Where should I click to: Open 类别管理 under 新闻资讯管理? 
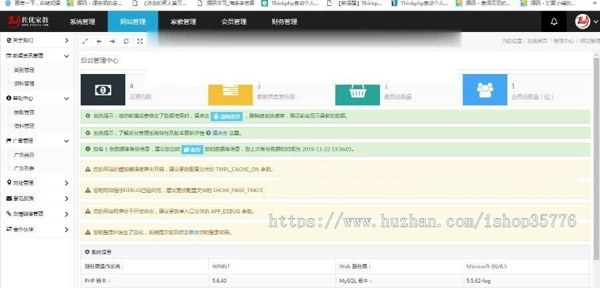[24, 71]
